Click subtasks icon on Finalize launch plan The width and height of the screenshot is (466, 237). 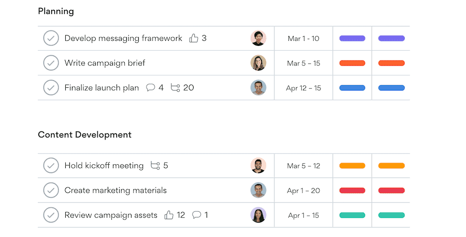coord(176,88)
